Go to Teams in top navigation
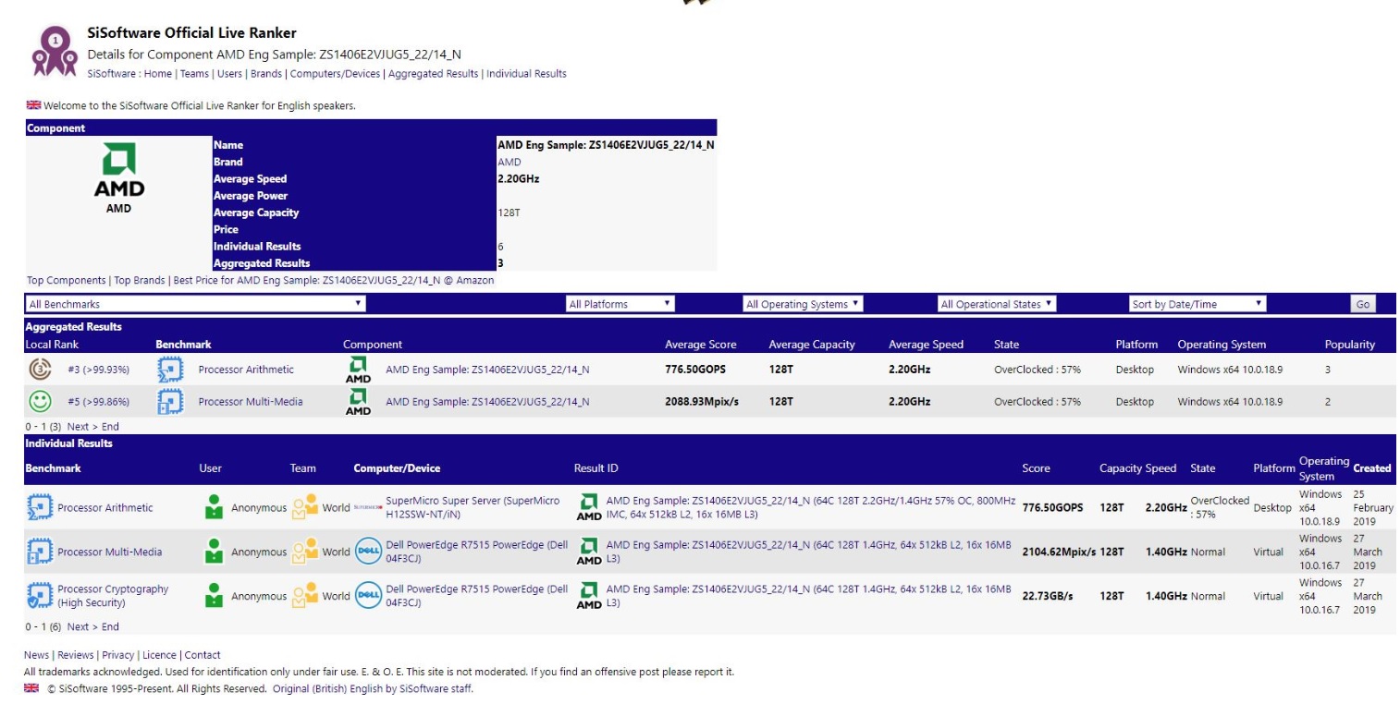The image size is (1400, 704). [194, 74]
